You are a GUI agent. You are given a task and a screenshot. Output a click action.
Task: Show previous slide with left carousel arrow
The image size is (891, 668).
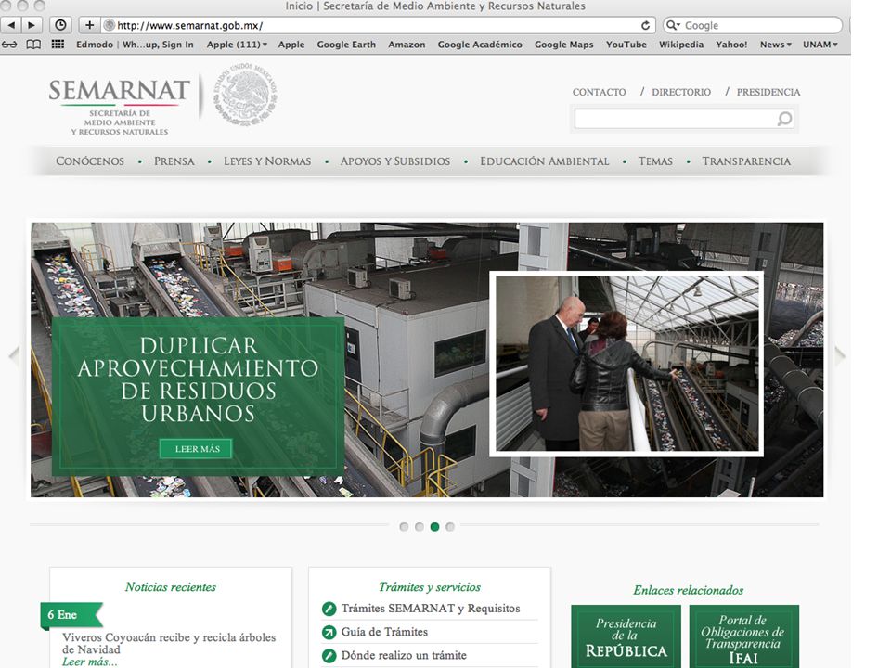pos(14,355)
